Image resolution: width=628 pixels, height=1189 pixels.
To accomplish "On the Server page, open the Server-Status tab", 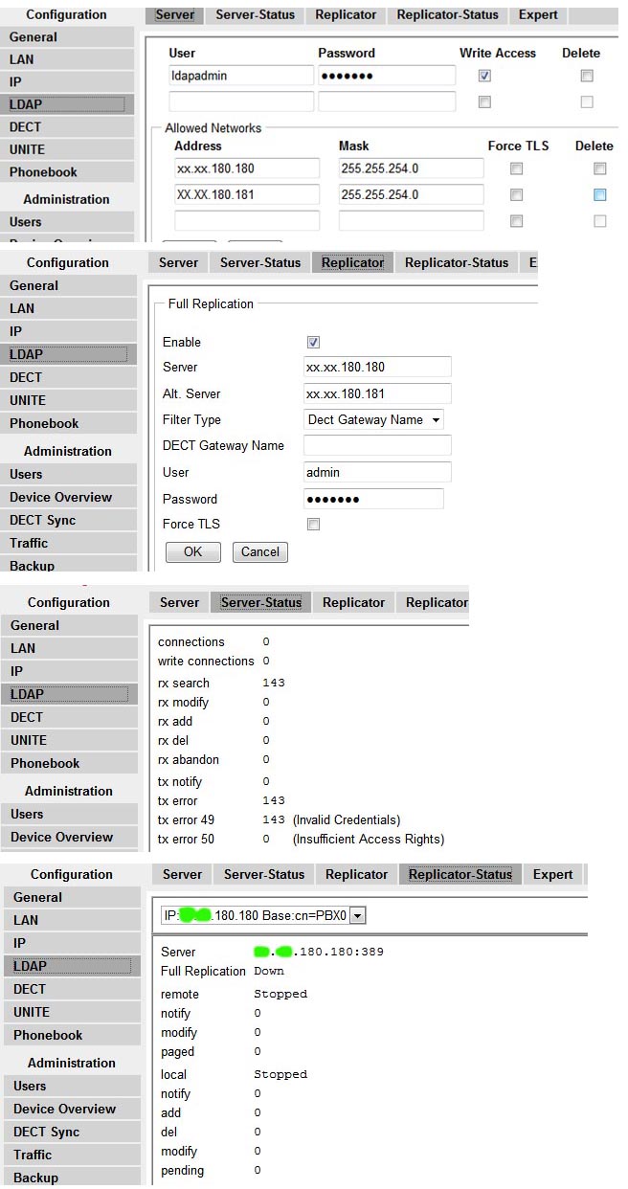I will [x=255, y=14].
